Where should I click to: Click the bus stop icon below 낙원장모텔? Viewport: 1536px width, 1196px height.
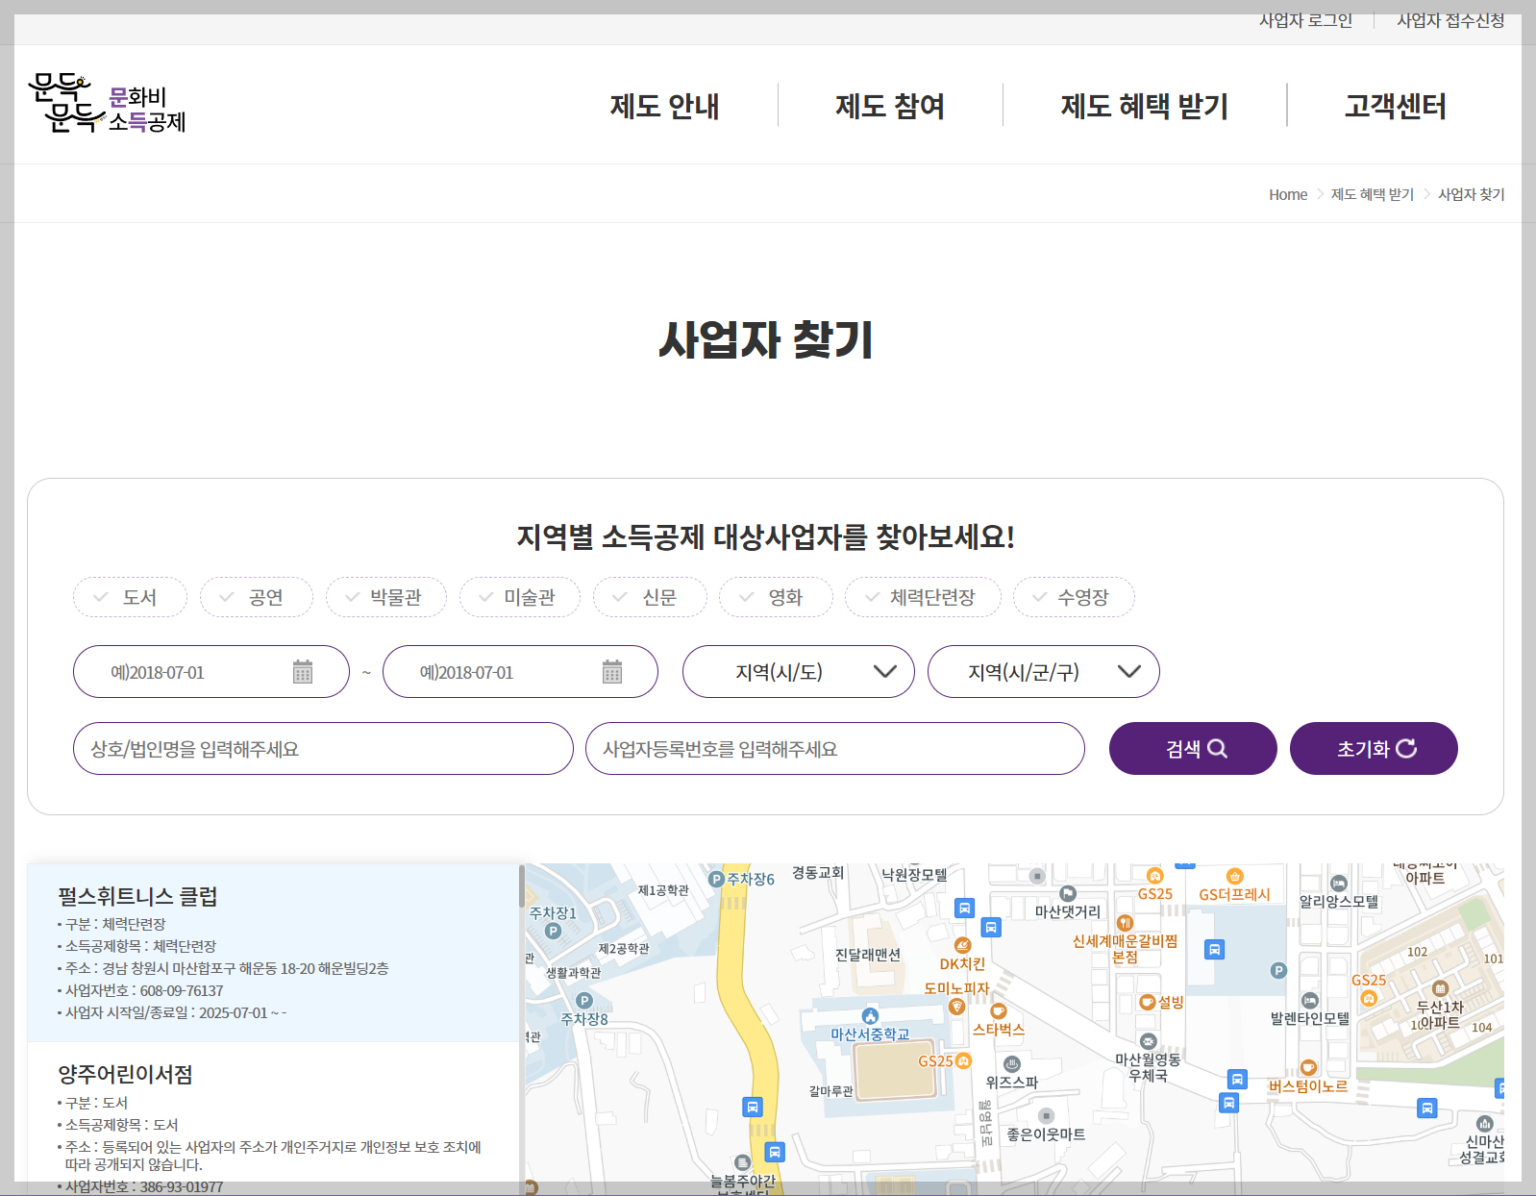click(964, 908)
